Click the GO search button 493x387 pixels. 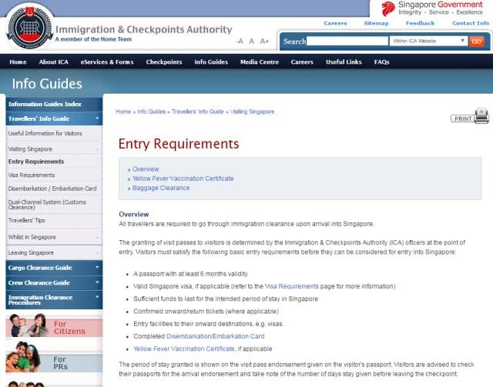[x=476, y=41]
